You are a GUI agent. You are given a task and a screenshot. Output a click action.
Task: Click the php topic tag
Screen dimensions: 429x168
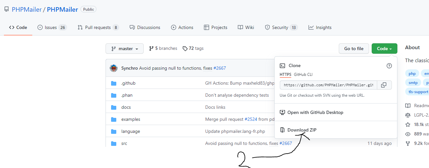412,74
